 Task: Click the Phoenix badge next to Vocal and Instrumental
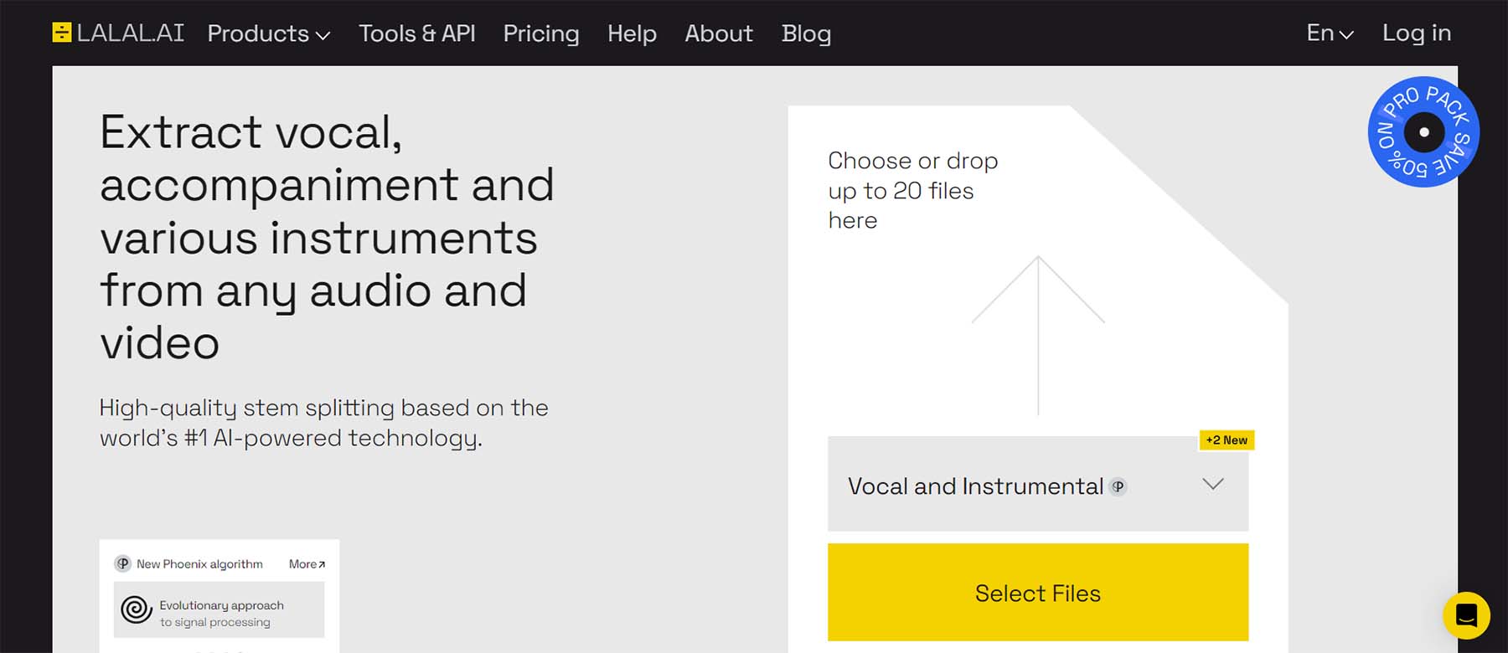pyautogui.click(x=1118, y=486)
